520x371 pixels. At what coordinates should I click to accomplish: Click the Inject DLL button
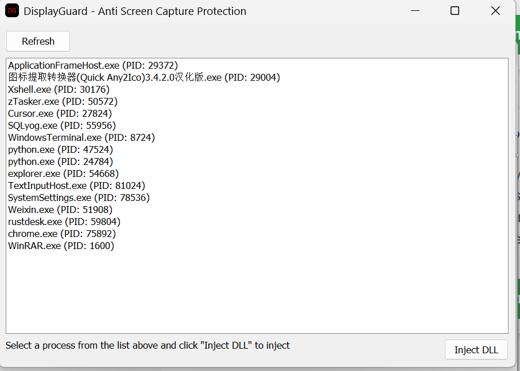coord(476,350)
